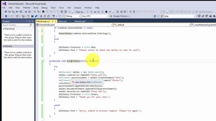Open the _Default class navigation dropdown
Image resolution: width=216 pixels, height=121 pixels.
[152, 25]
